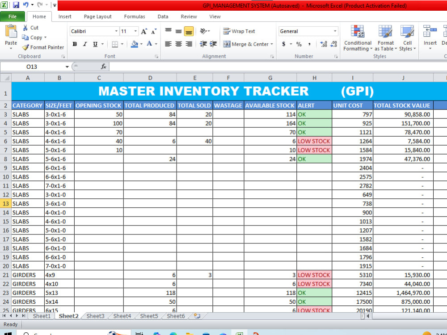This screenshot has height=335, width=447.
Task: Open Windows Start button in taskbar
Action: tap(8, 333)
